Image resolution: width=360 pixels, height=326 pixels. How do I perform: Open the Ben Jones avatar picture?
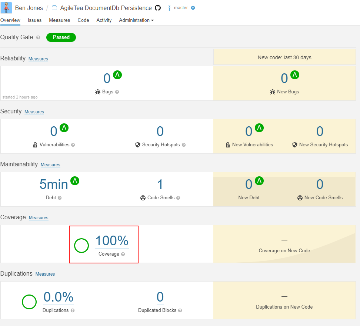6,7
